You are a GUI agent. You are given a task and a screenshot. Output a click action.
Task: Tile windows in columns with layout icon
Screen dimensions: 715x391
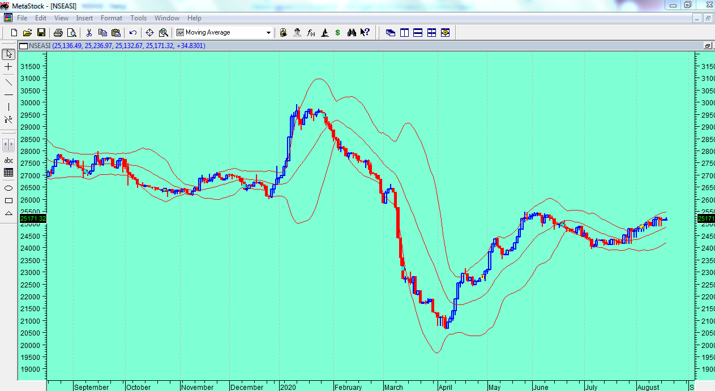coord(404,33)
